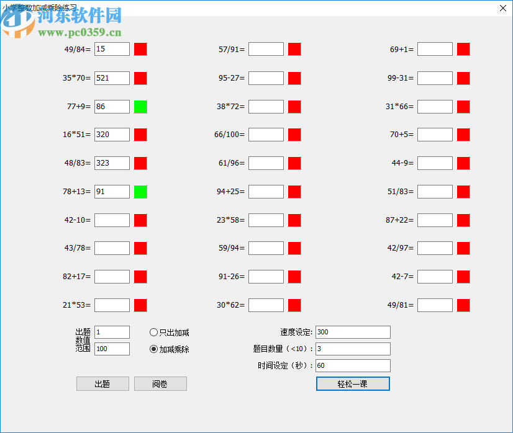
Task: Select the 只出加减 radio option
Action: (153, 332)
